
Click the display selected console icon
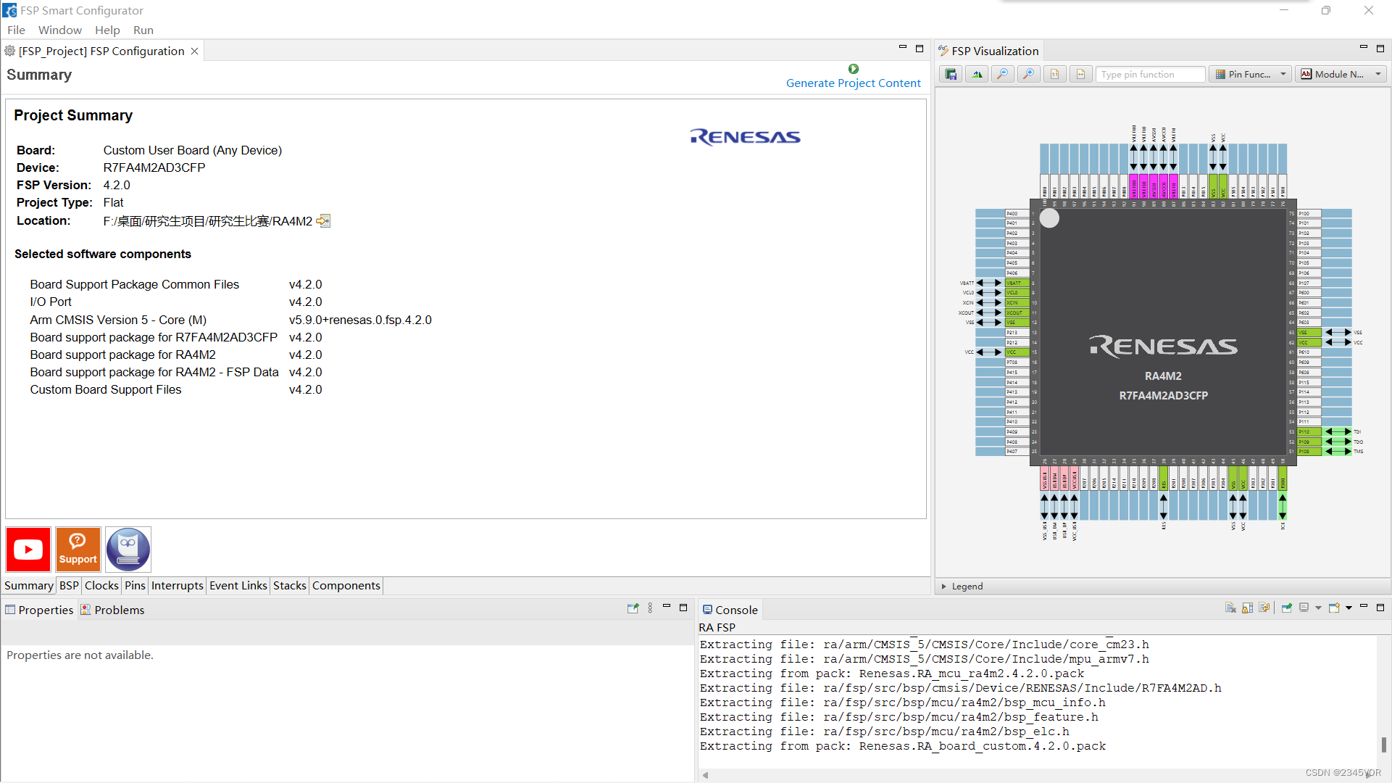click(1304, 608)
